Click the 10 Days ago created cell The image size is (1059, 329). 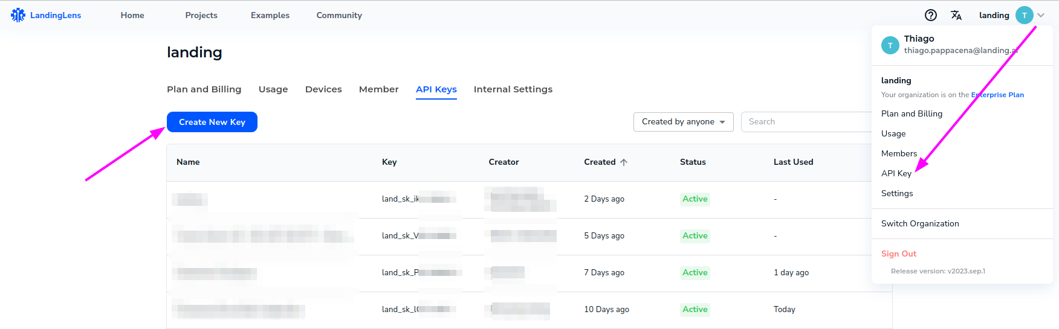(606, 310)
